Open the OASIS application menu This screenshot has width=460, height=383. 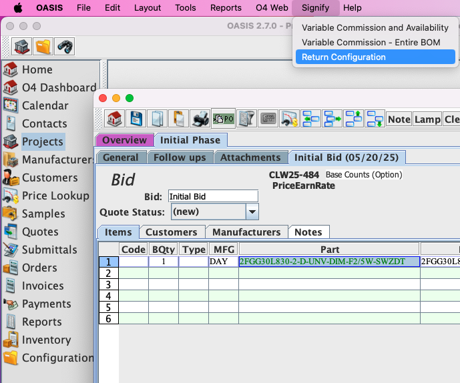coord(49,8)
